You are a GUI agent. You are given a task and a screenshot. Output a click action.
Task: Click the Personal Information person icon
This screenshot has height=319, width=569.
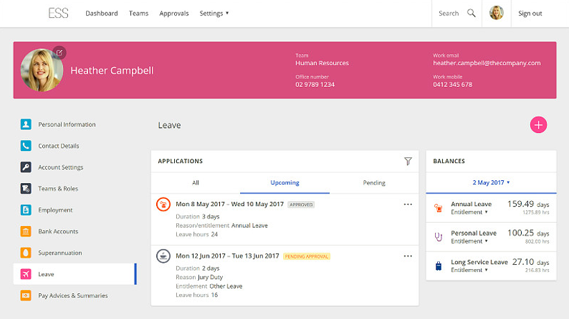(x=26, y=124)
